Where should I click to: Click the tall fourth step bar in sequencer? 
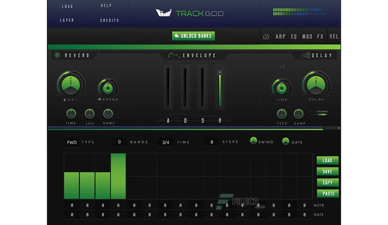[x=118, y=176]
